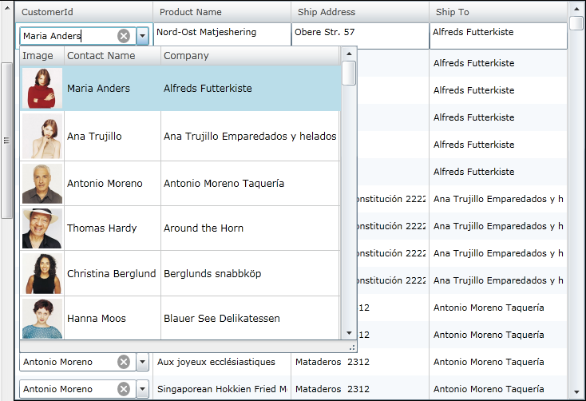Image resolution: width=586 pixels, height=401 pixels.
Task: Clear the first Antonio Moreno combo box
Action: (124, 363)
